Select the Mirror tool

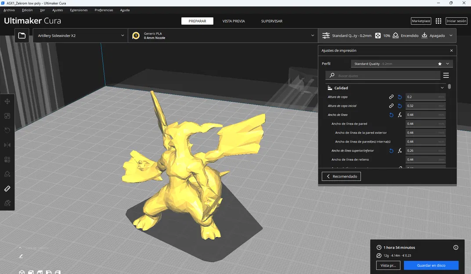[x=7, y=145]
